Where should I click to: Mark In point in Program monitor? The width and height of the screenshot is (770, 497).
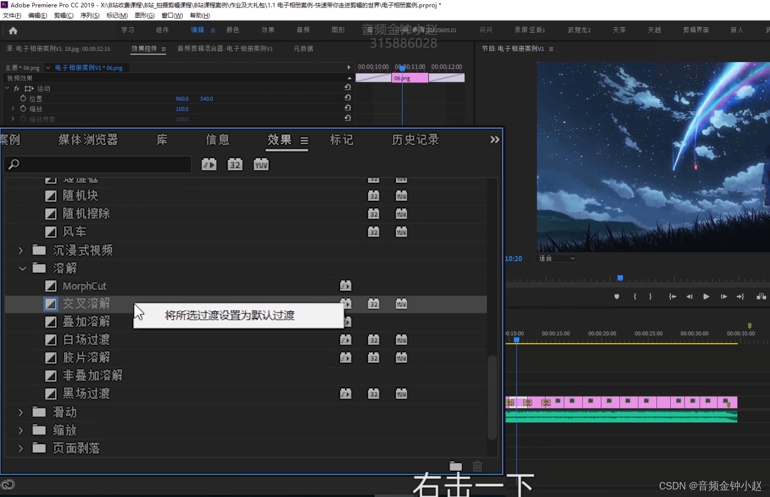[x=635, y=296]
